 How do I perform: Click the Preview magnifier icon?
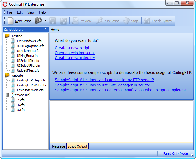pos(75,21)
